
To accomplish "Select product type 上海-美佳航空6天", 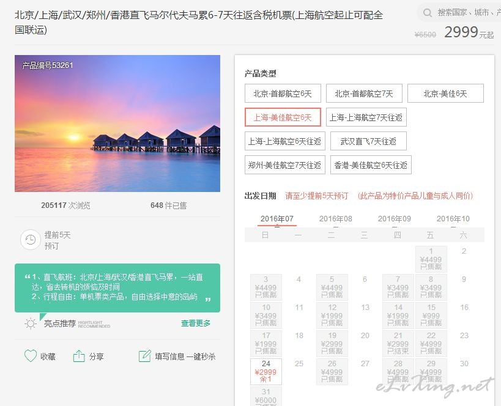I will (x=283, y=117).
